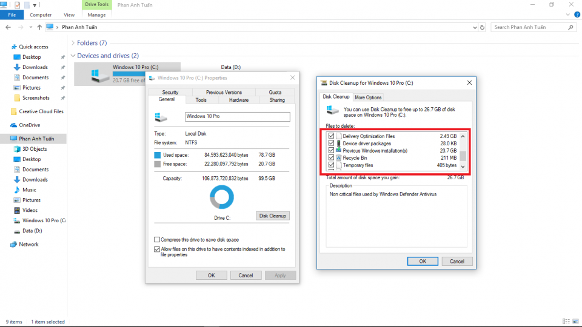Uncheck Previous Windows installation(s) checkbox
Screen dimensions: 582x327
point(331,151)
